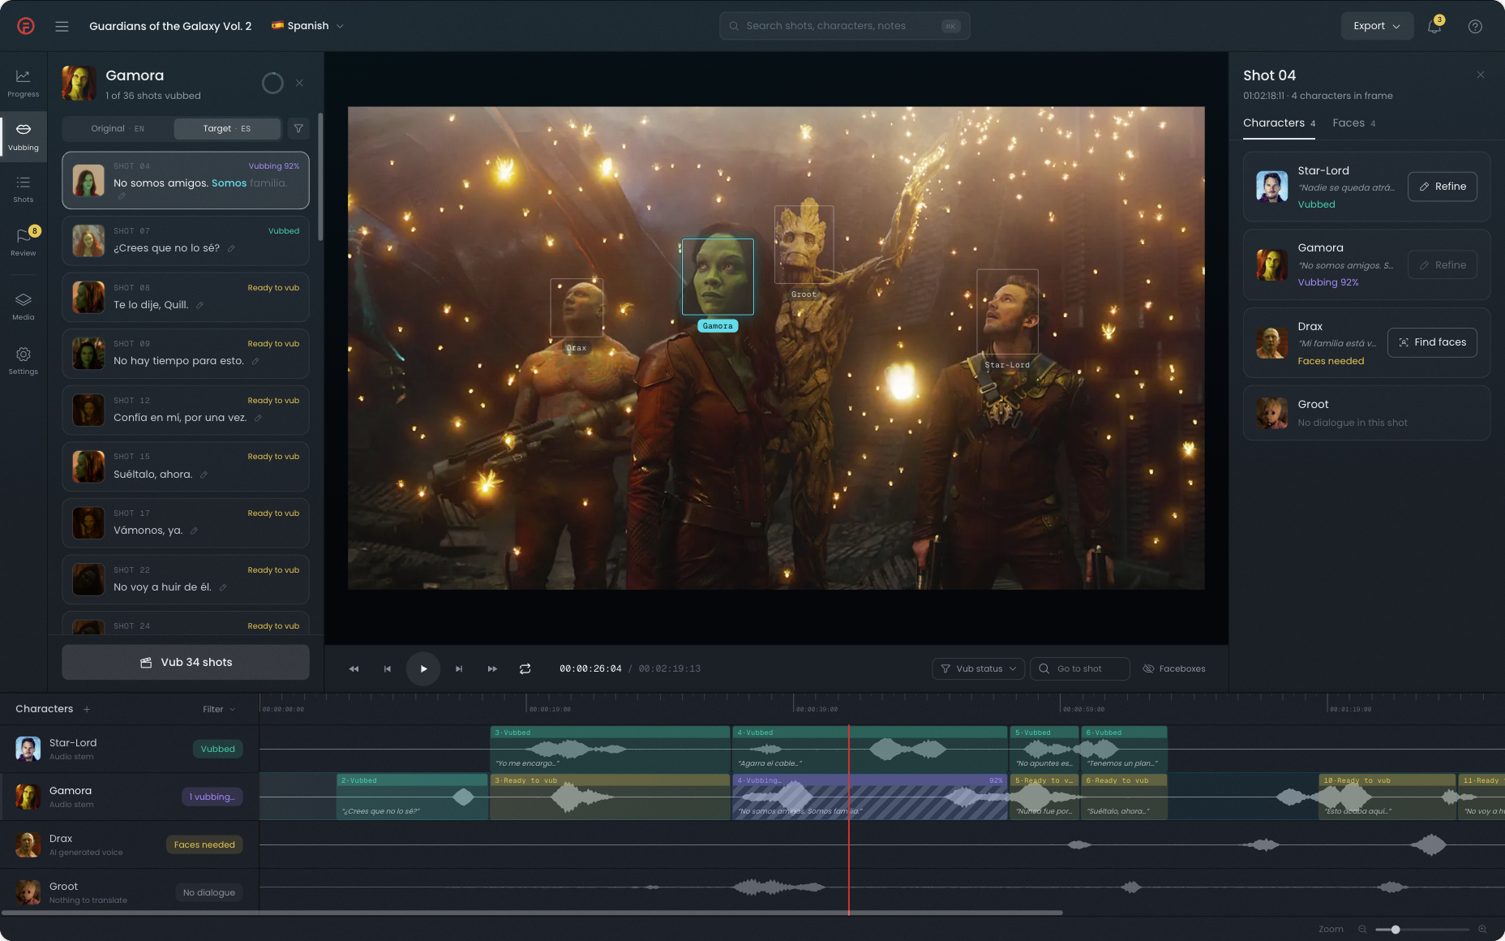This screenshot has width=1505, height=941.
Task: Play the video
Action: [423, 668]
